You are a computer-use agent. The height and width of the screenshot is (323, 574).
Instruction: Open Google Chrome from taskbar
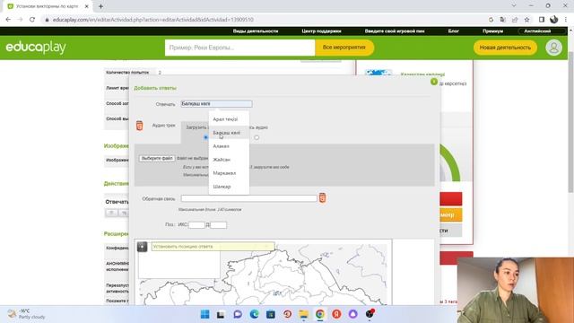click(320, 314)
